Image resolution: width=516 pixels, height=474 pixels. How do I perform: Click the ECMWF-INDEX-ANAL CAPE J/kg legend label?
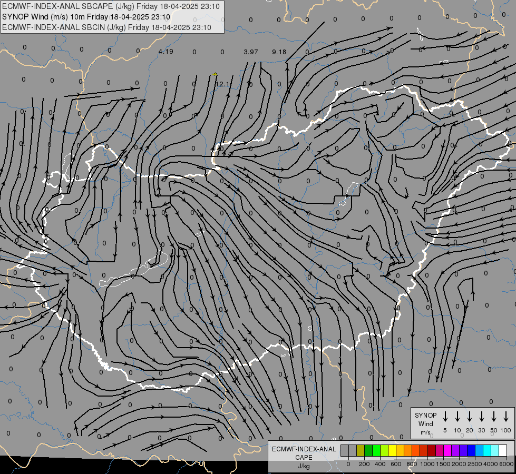[x=304, y=458]
